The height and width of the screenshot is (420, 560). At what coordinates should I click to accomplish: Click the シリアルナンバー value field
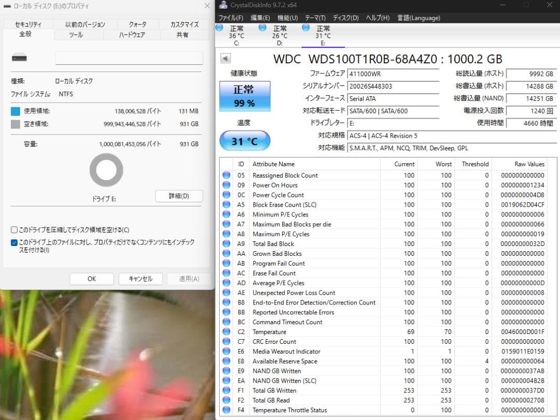[x=393, y=86]
